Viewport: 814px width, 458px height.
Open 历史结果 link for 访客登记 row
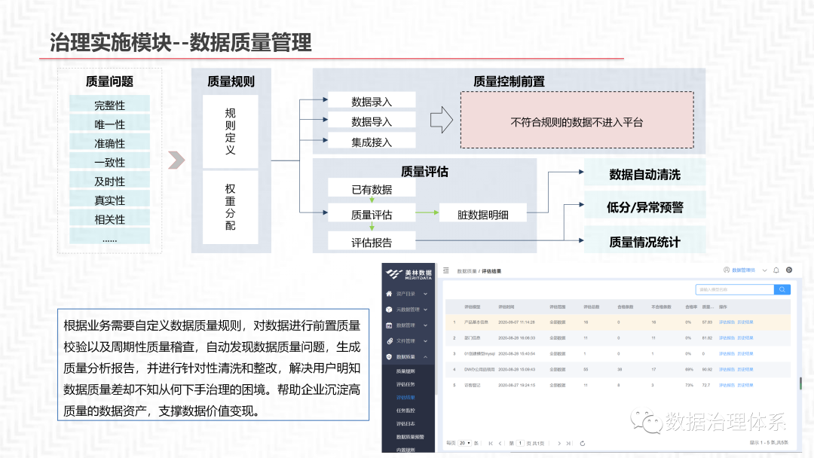click(746, 385)
